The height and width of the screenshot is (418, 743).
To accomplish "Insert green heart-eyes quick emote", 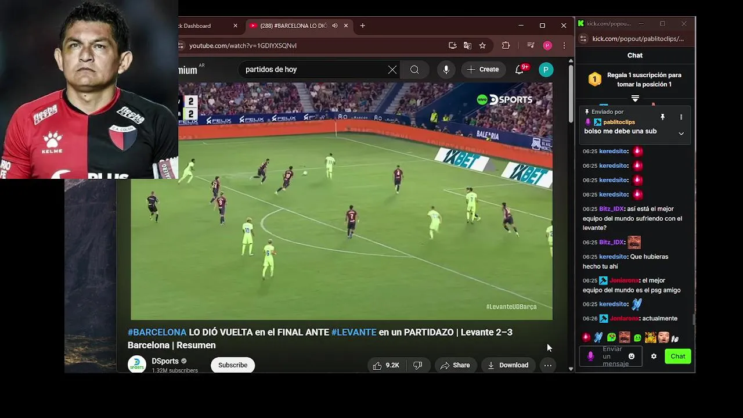I will pyautogui.click(x=611, y=337).
